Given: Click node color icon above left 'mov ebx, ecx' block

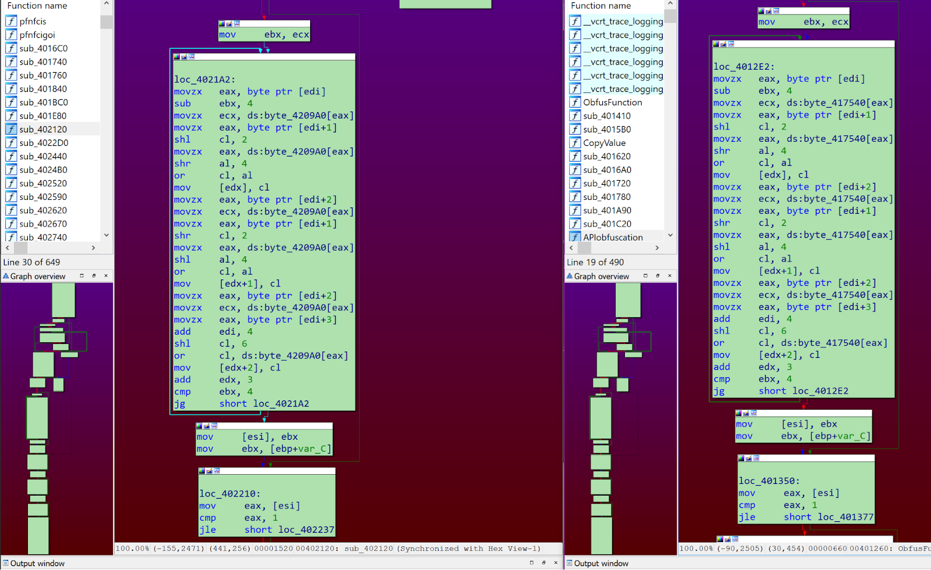Looking at the screenshot, I should click(222, 24).
